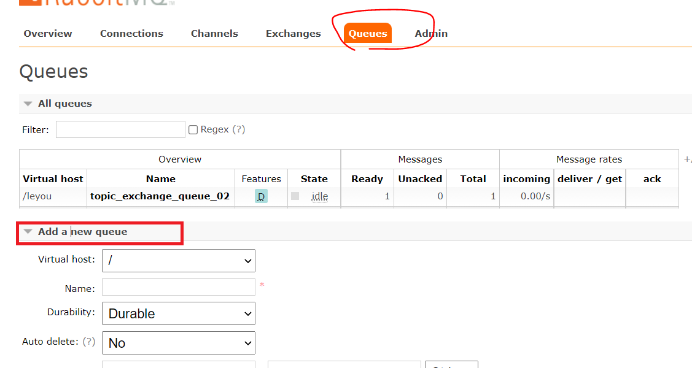Image resolution: width=692 pixels, height=368 pixels.
Task: Go to the Channels tab
Action: click(x=214, y=34)
